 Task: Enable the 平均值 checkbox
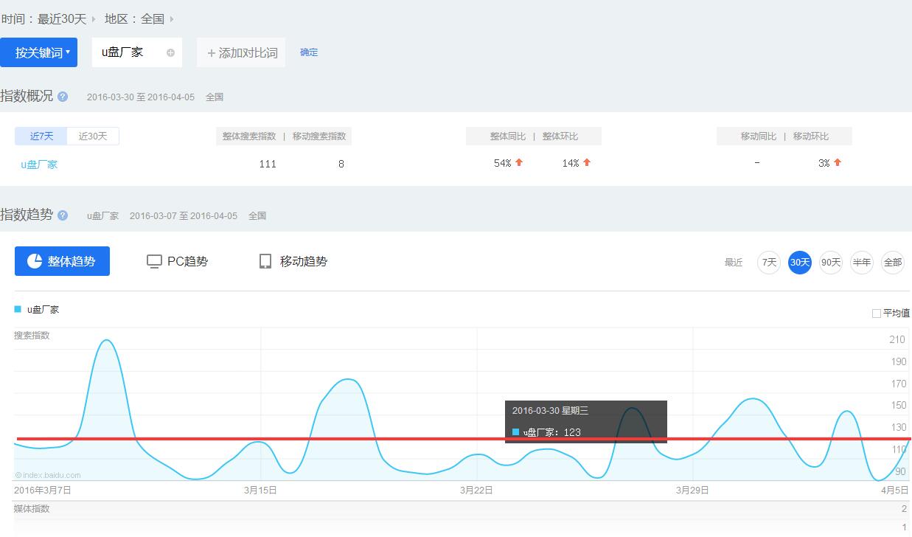tap(877, 313)
